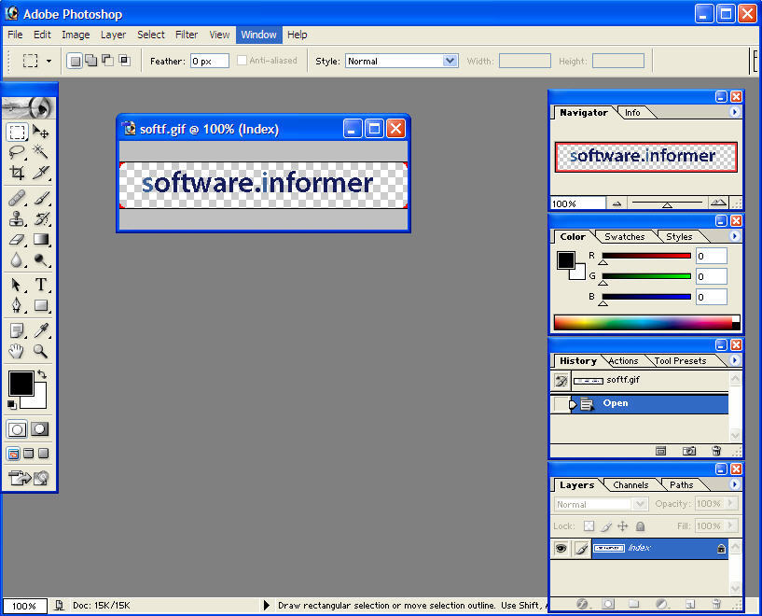Select the Dodge tool
The height and width of the screenshot is (616, 762).
tap(41, 260)
